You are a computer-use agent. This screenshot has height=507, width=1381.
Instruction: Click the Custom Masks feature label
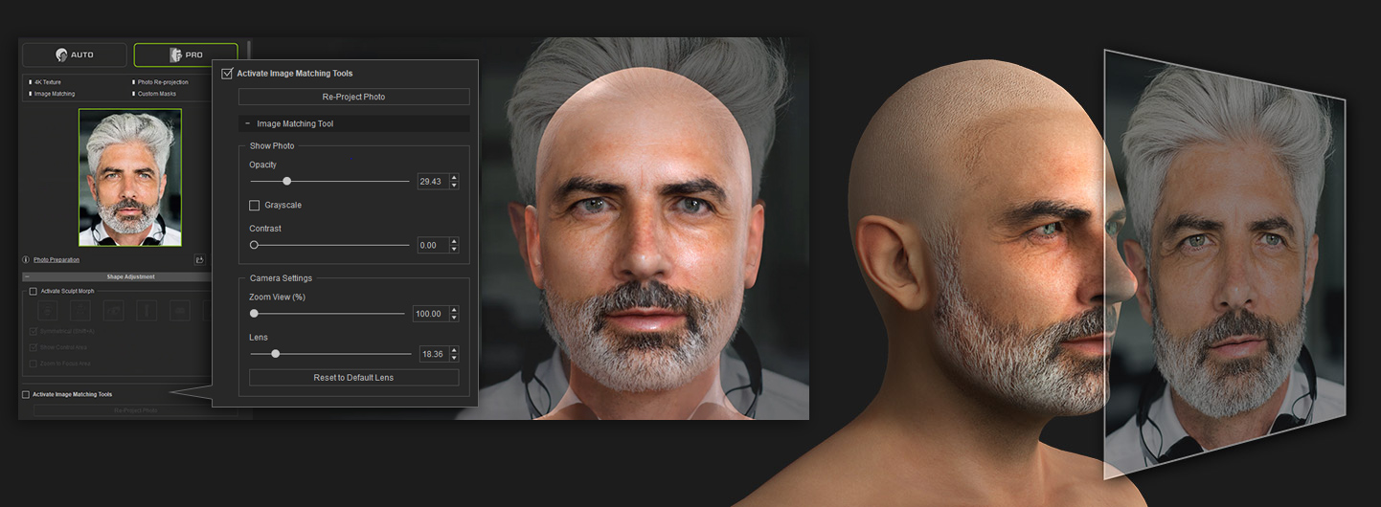[x=156, y=94]
